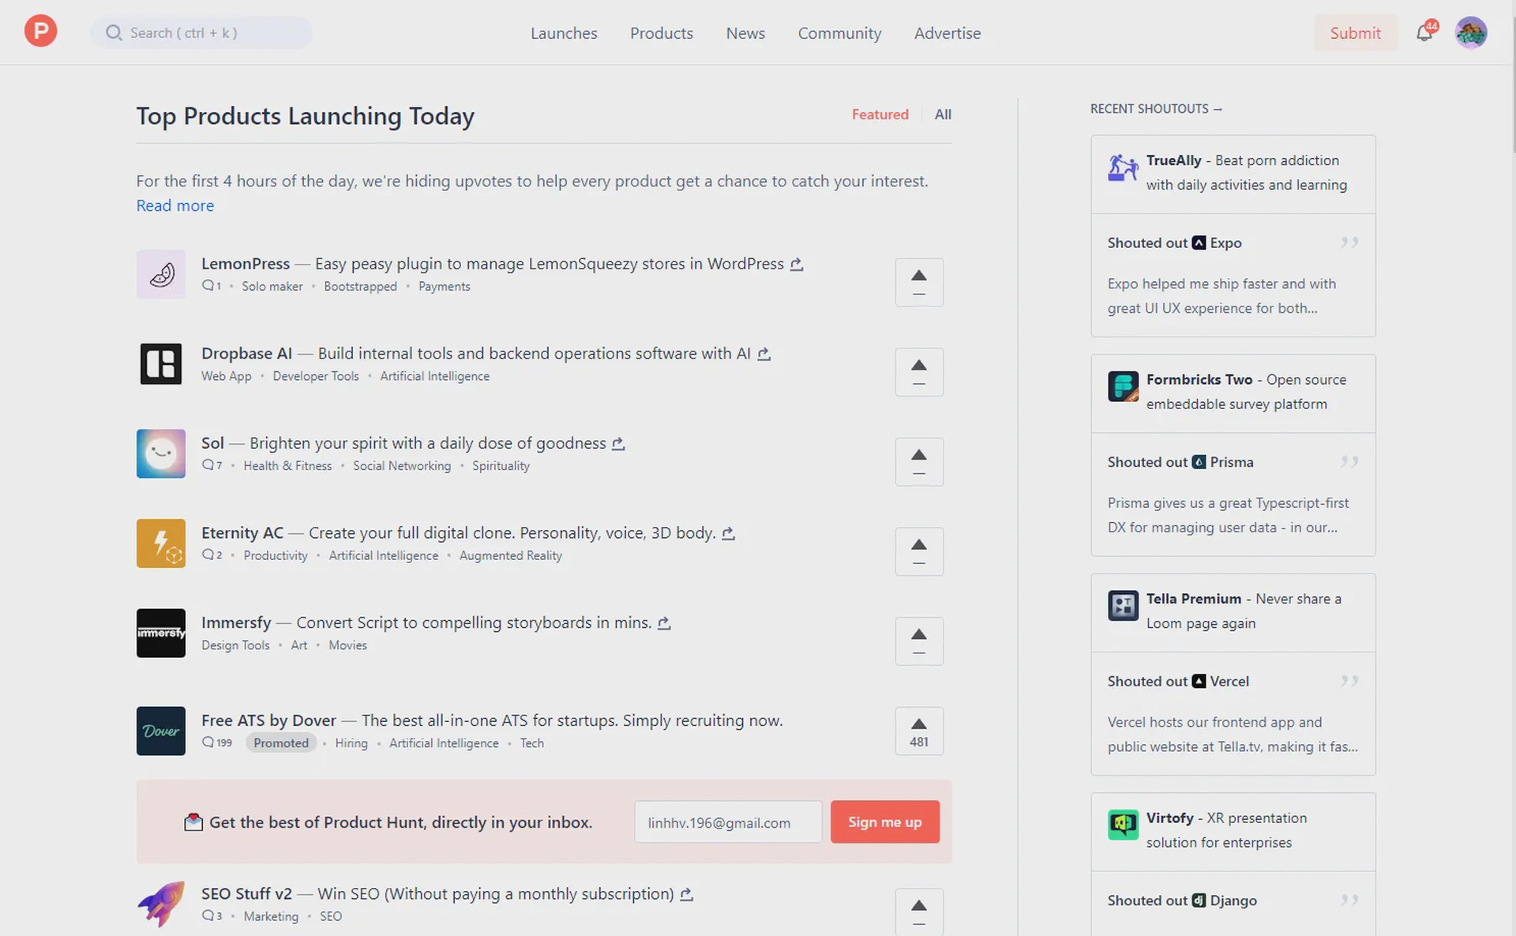
Task: Open Recent Shoutouts link
Action: [1156, 109]
